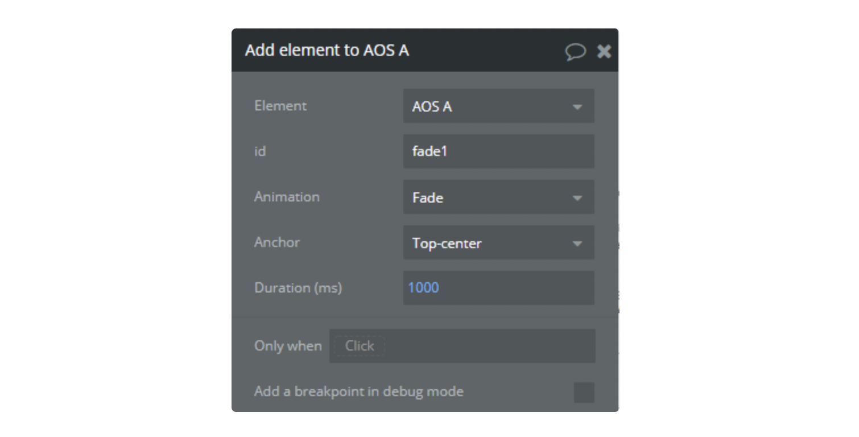Click the Element field label

click(280, 106)
